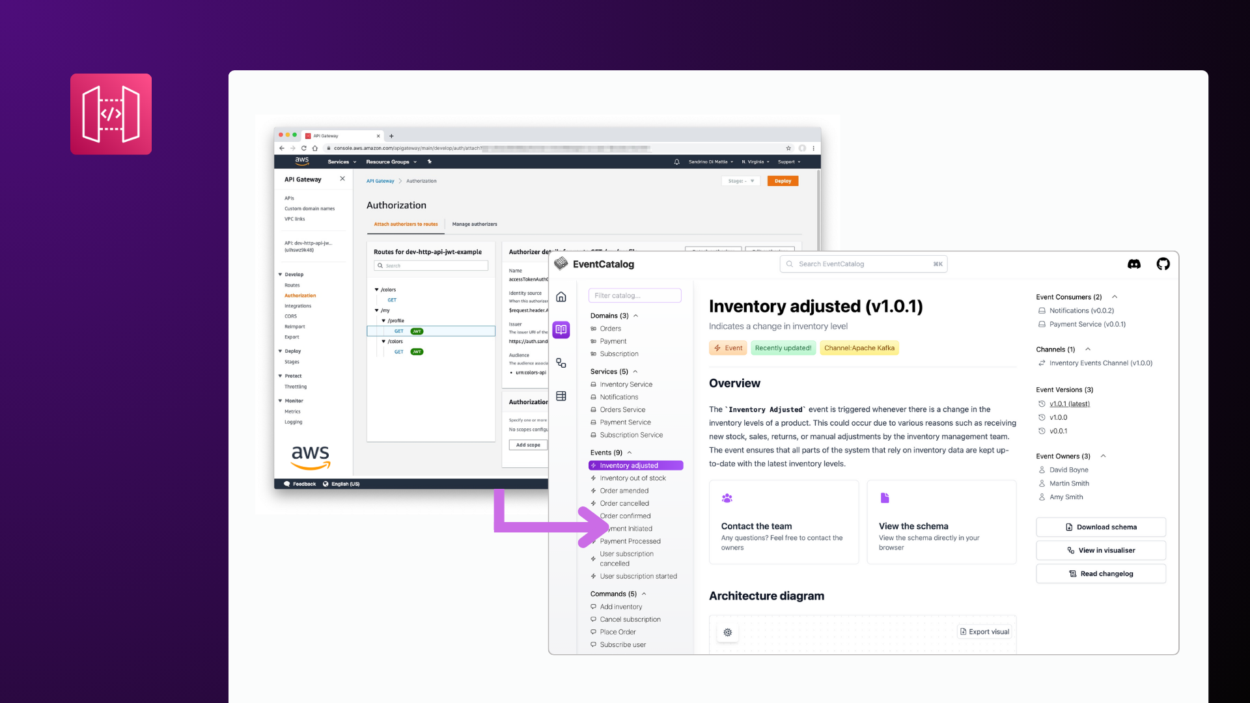The height and width of the screenshot is (703, 1250).
Task: Select the EventCatalog search icon
Action: (x=790, y=264)
